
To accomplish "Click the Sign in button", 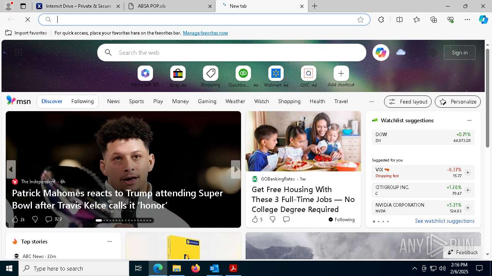I will coord(460,53).
